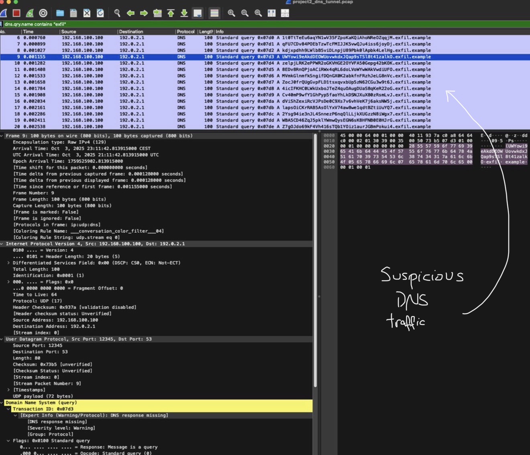Collapse the Frame 9 details tree
This screenshot has height=455, width=530.
[2, 136]
